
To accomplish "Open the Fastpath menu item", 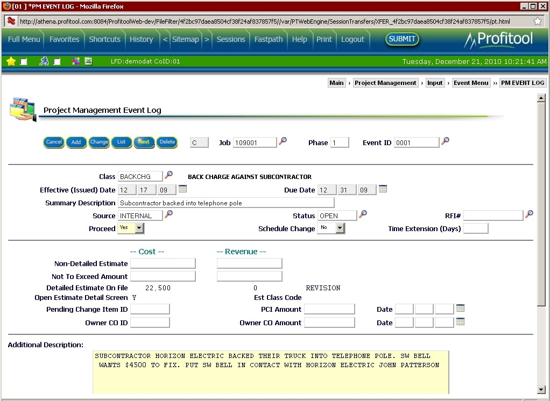I will point(269,39).
